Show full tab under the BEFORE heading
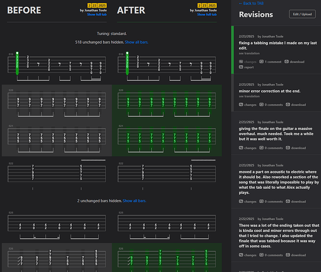The width and height of the screenshot is (321, 272). (x=97, y=15)
